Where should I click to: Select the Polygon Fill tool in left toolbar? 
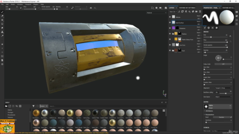pyautogui.click(x=2, y=24)
